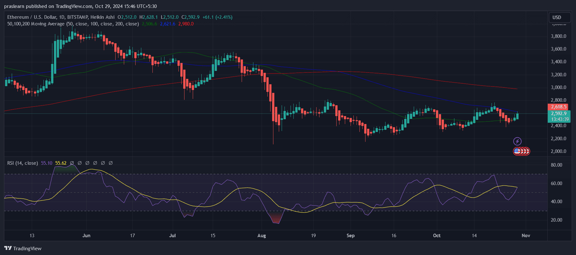Click 60.00 on the RSI scale

tap(557, 183)
